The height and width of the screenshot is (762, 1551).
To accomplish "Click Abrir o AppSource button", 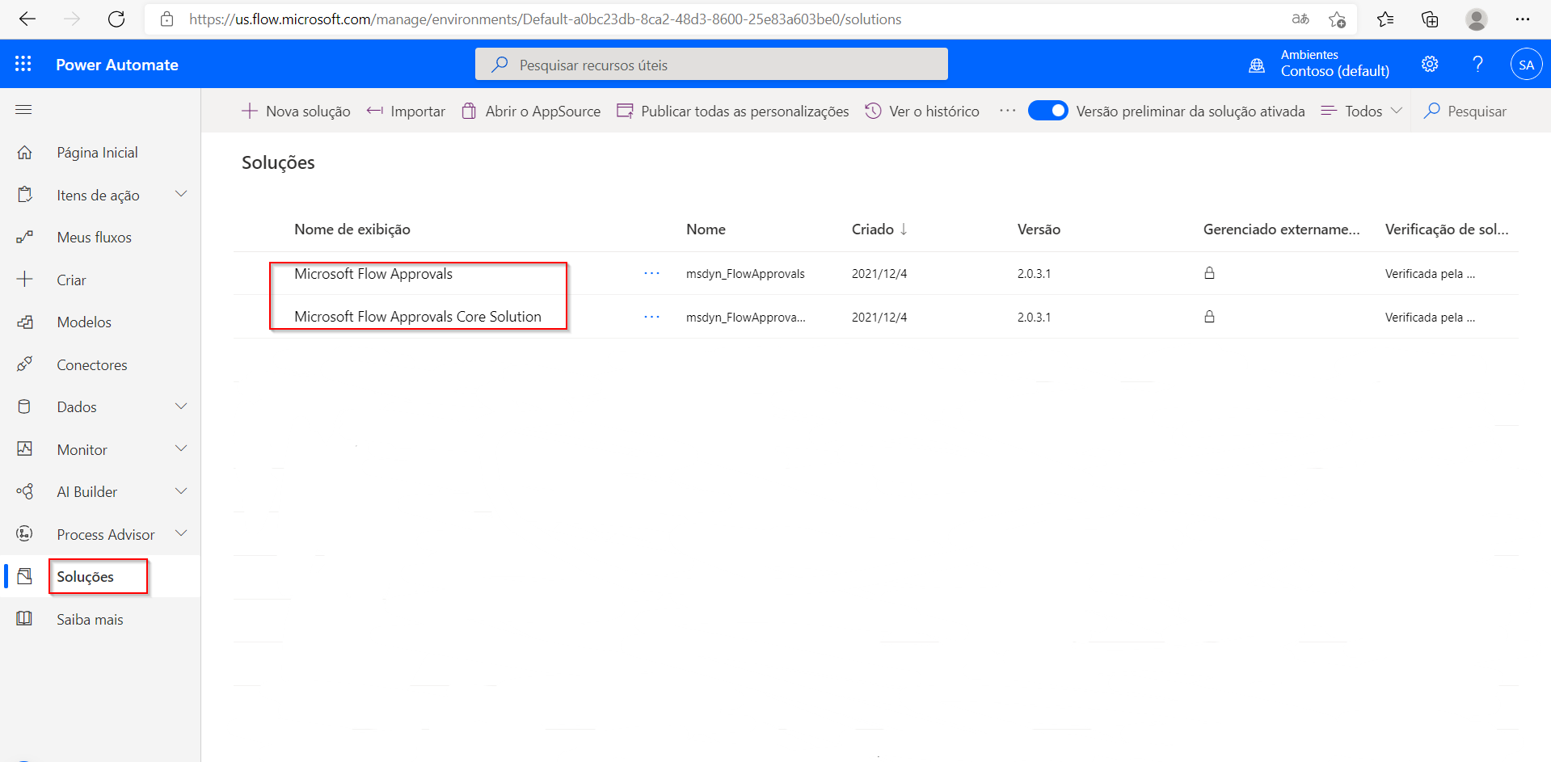I will pyautogui.click(x=531, y=111).
